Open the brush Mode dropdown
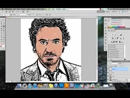130x98 pixels. (21, 15)
